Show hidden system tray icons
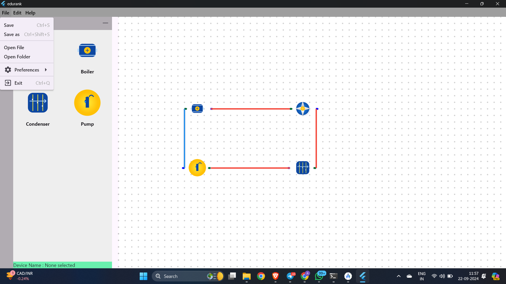This screenshot has width=506, height=284. point(399,276)
